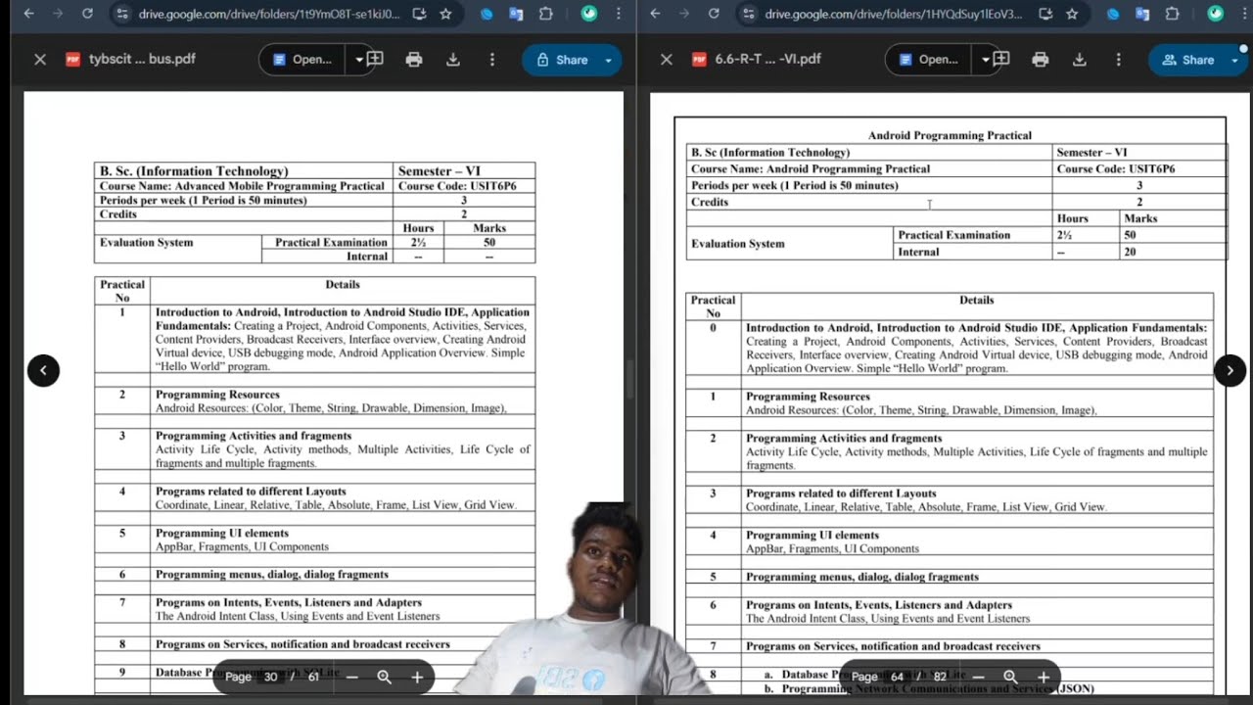
Task: Click Internal marks value 20 in right PDF
Action: pyautogui.click(x=1130, y=252)
